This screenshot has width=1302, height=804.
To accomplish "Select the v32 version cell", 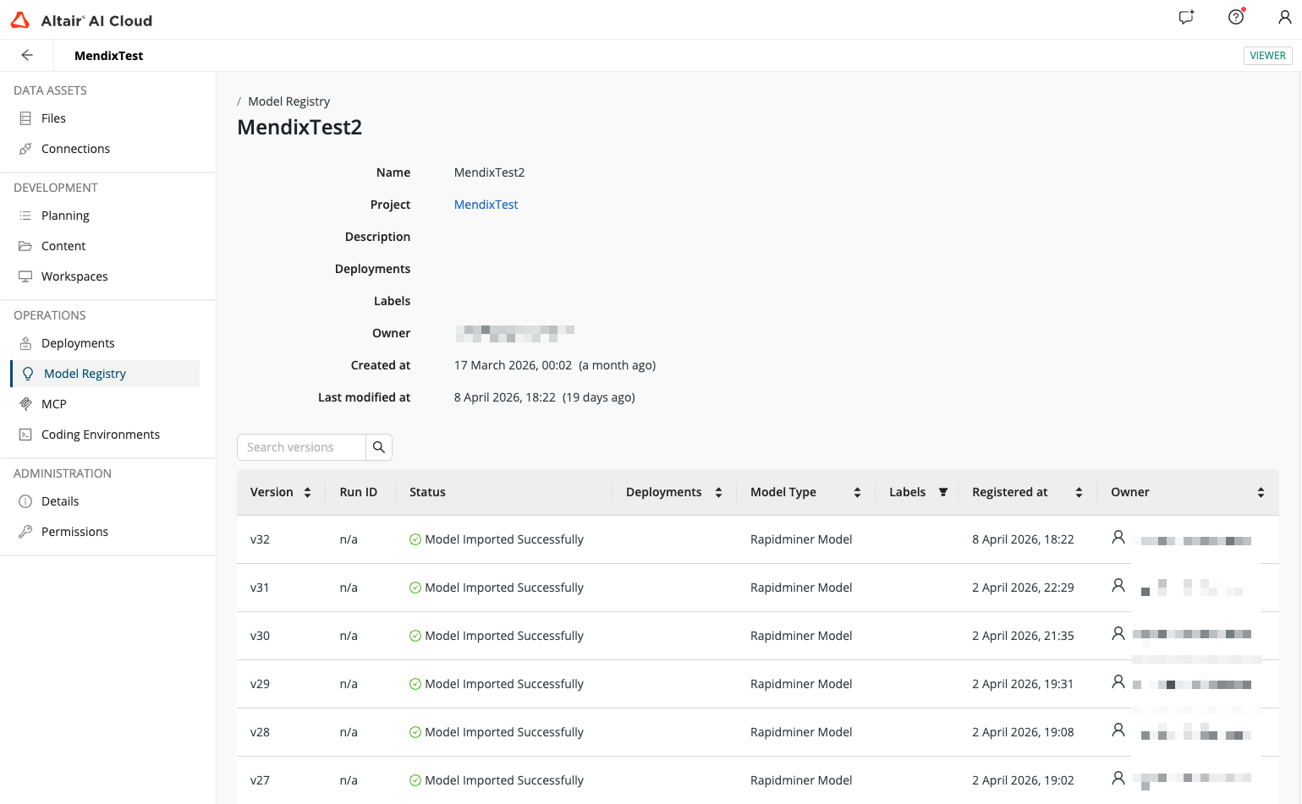I will [260, 539].
